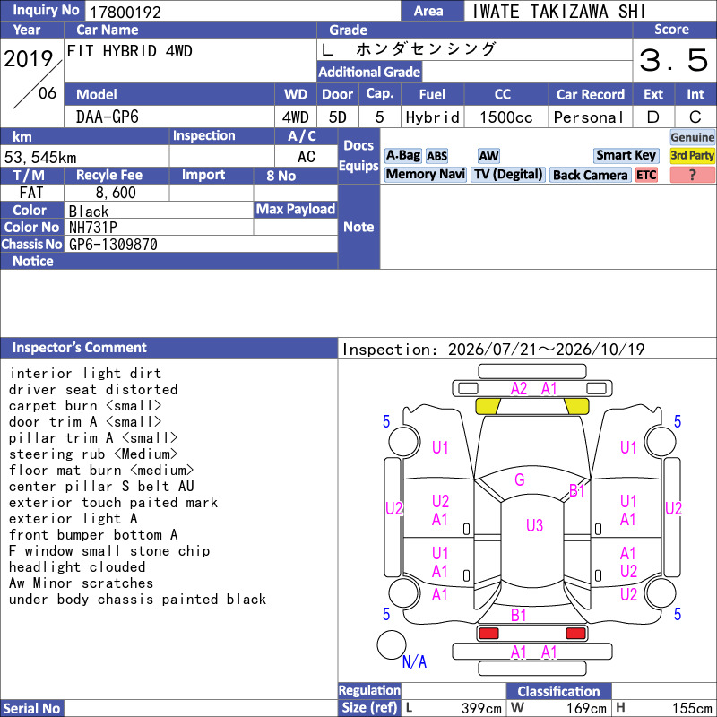Click the red ETC badge
The width and height of the screenshot is (717, 717).
coord(646,175)
